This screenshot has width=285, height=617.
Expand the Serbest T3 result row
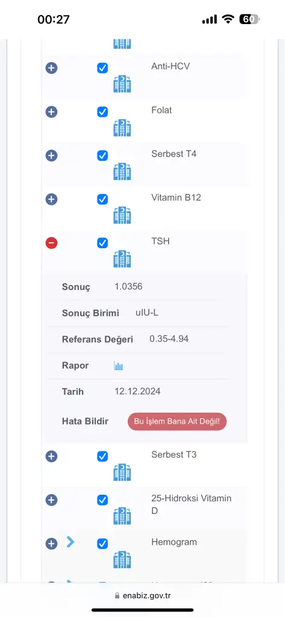(52, 457)
